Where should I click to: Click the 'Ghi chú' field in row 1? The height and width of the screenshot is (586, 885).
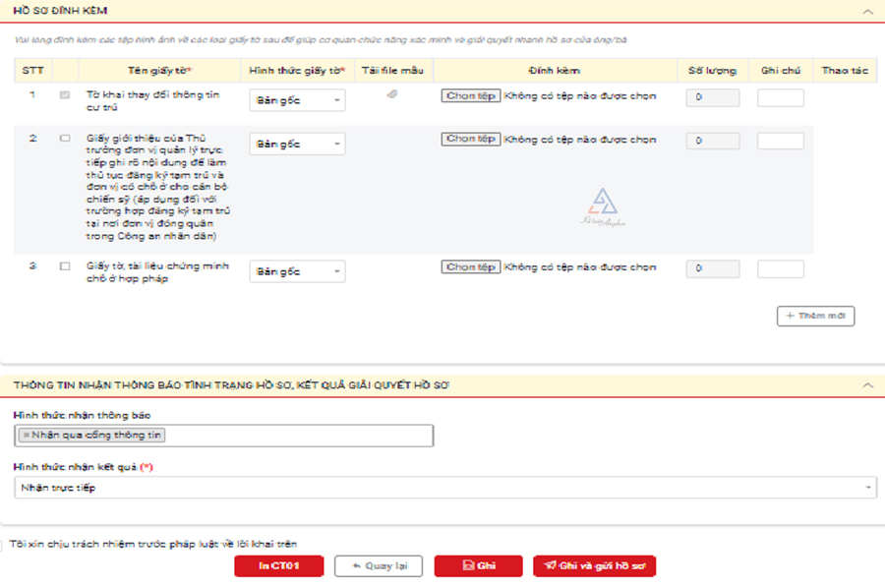780,98
